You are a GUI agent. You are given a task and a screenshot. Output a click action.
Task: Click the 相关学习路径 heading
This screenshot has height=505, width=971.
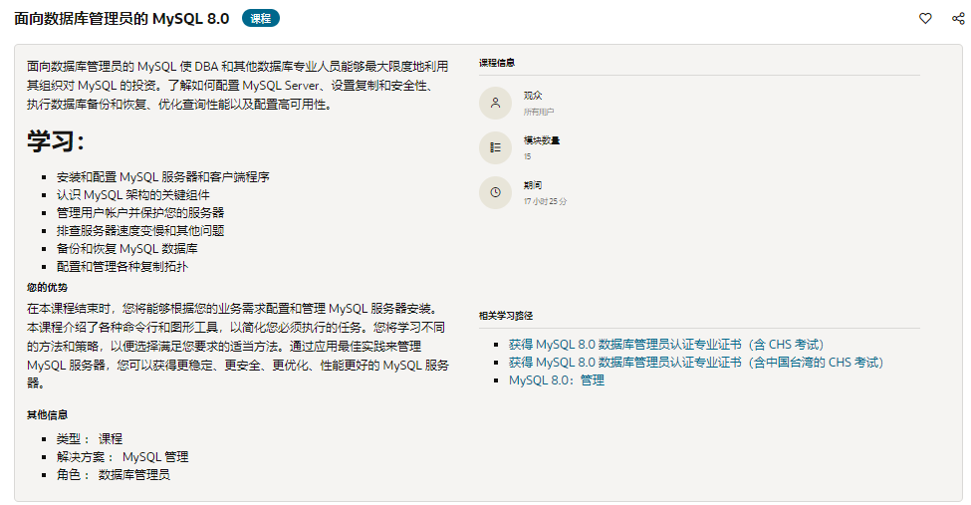[505, 316]
